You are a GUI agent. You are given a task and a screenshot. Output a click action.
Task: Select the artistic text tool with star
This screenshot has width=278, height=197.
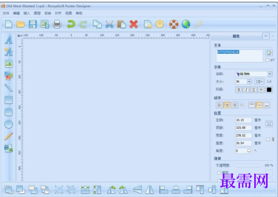8,52
